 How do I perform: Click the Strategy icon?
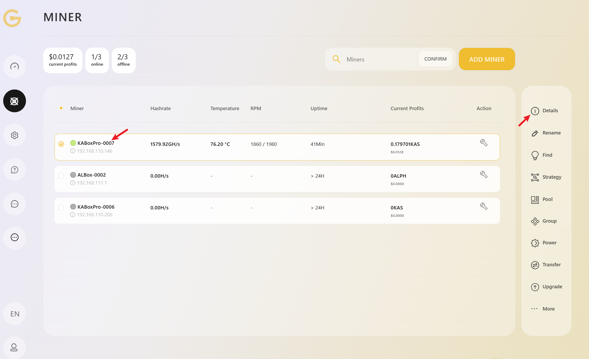click(x=535, y=177)
